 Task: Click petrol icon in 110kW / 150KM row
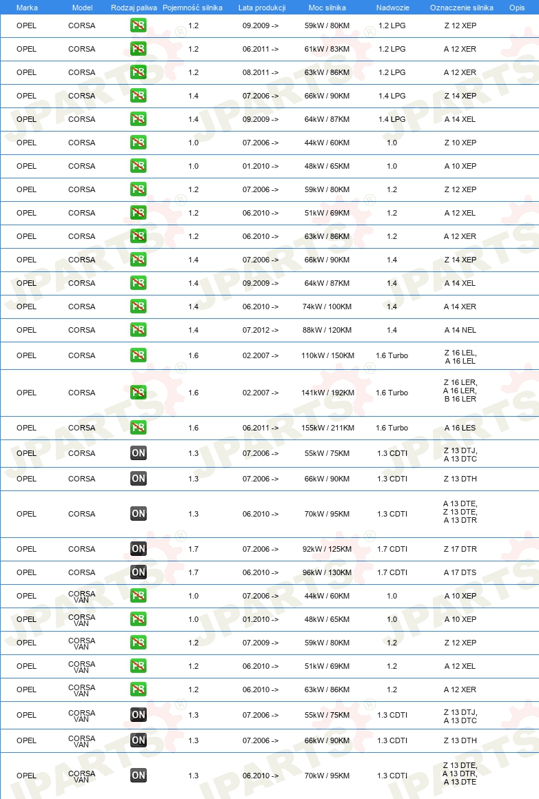138,355
